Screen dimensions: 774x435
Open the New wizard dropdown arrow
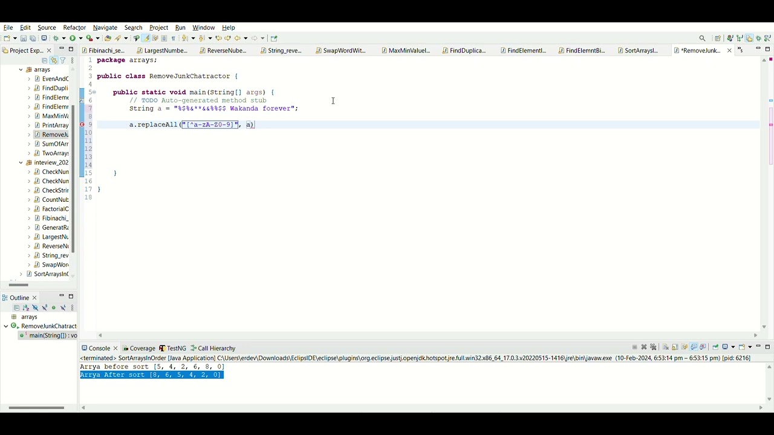tap(15, 38)
